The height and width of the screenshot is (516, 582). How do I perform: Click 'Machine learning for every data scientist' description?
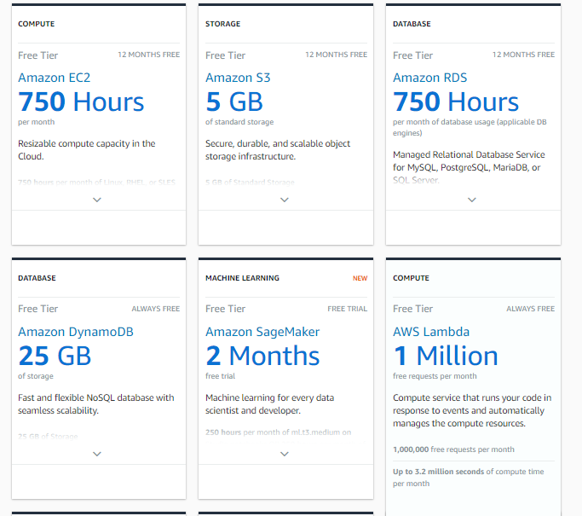270,404
